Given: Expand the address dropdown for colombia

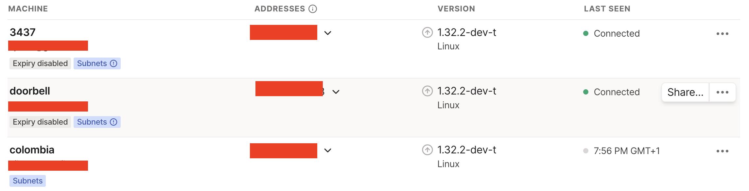Looking at the screenshot, I should (x=327, y=150).
